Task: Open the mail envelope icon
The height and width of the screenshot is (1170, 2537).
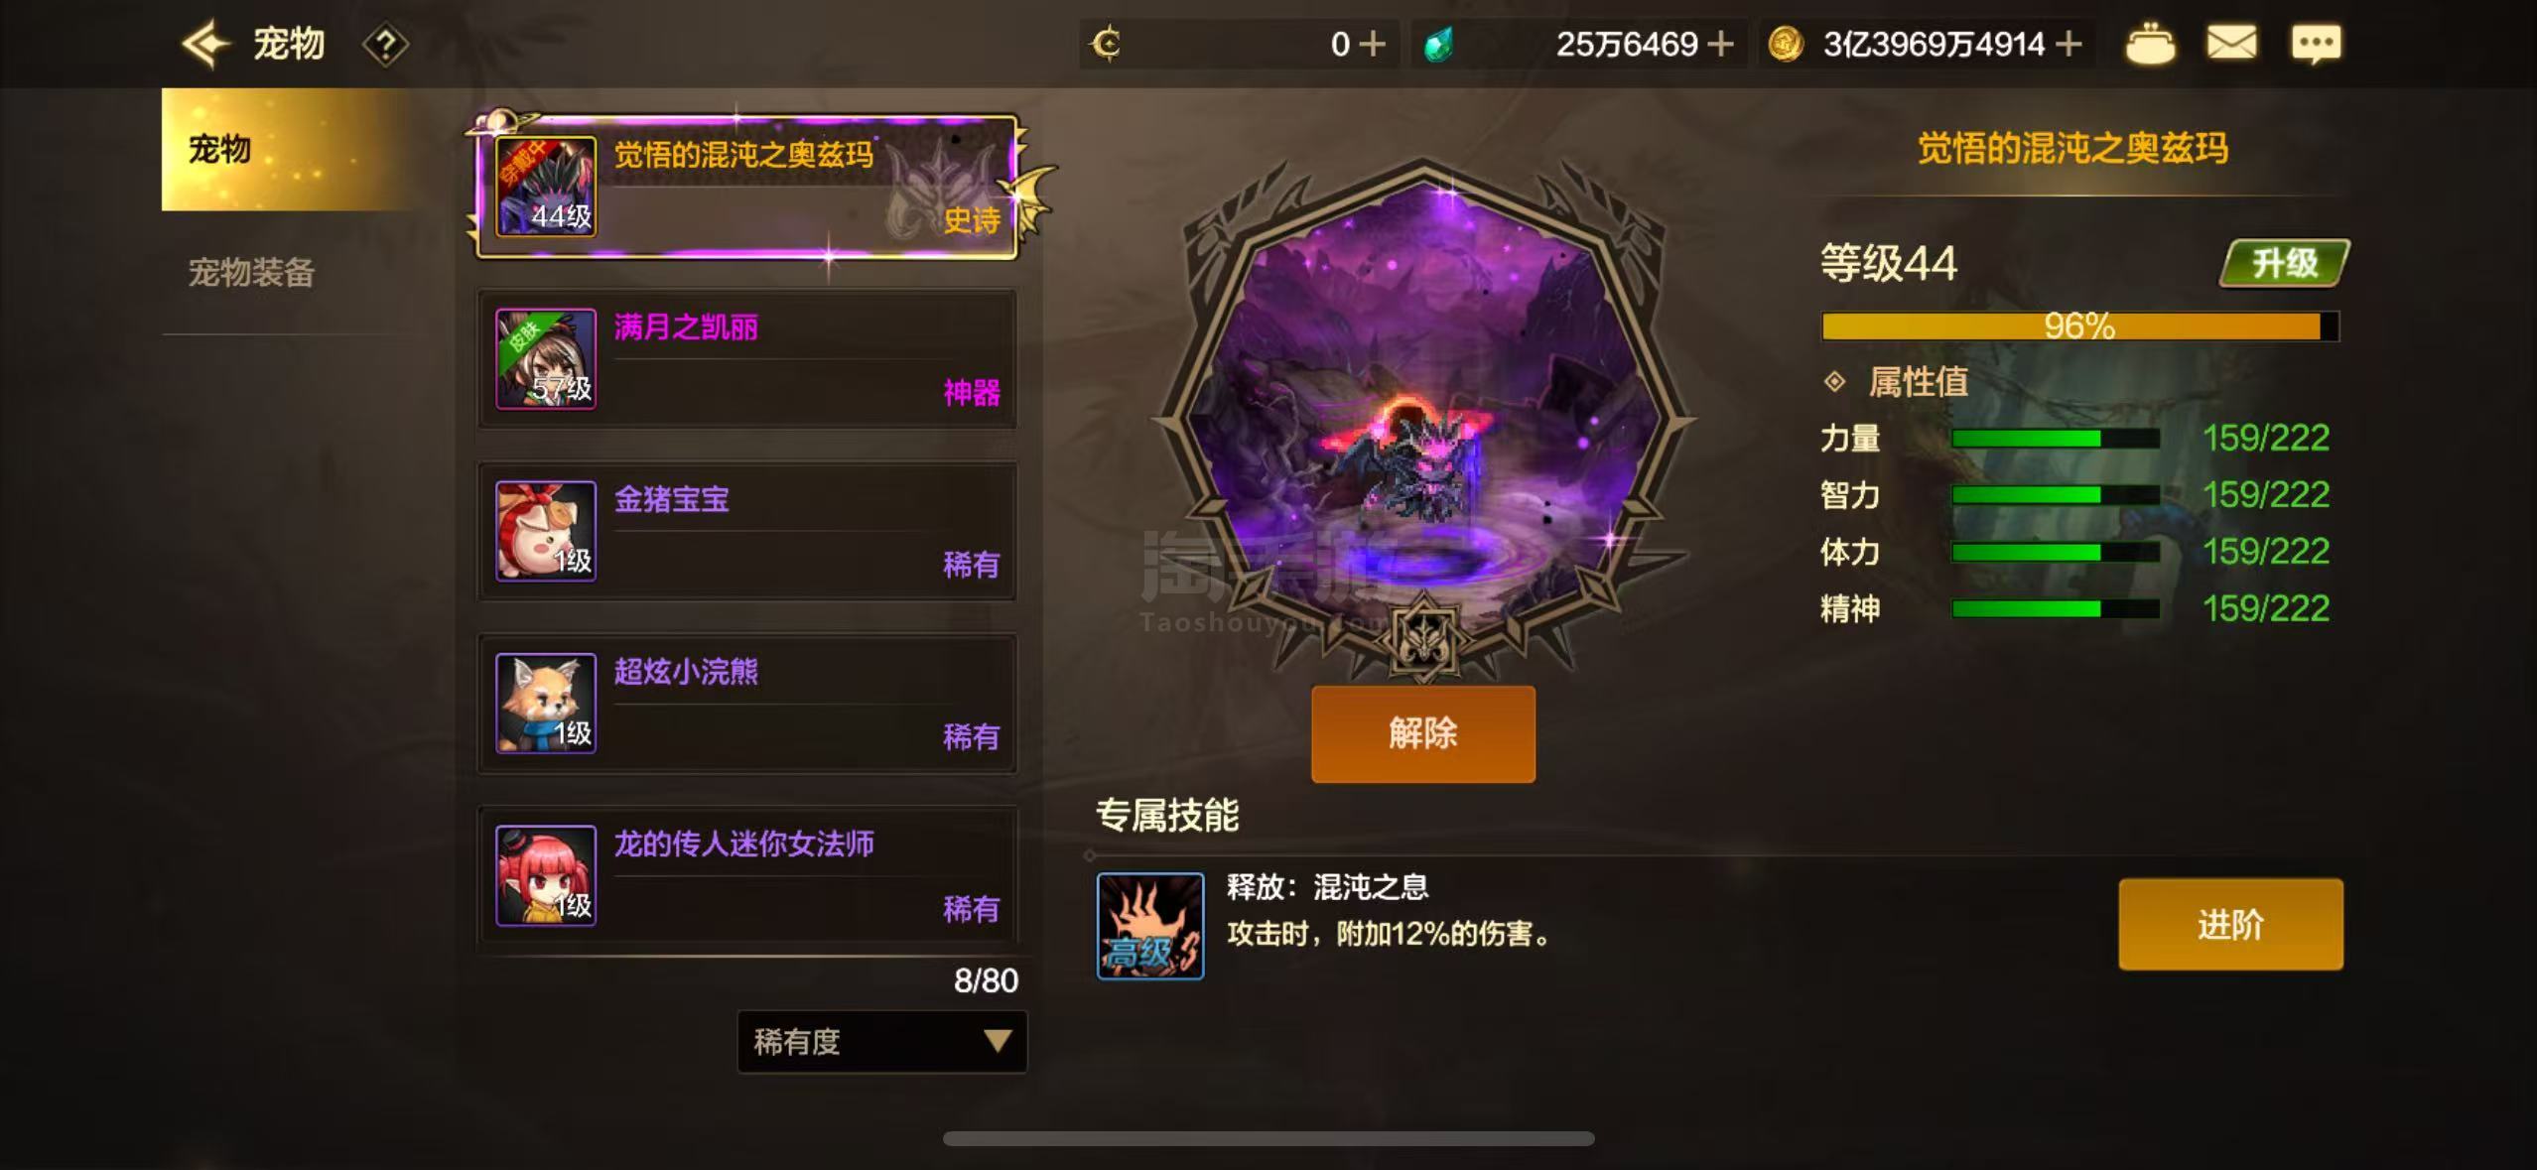Action: click(2231, 44)
